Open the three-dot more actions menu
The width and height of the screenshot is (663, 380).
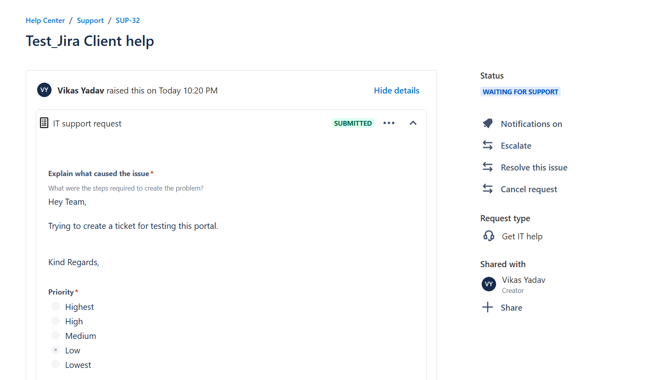pyautogui.click(x=389, y=123)
